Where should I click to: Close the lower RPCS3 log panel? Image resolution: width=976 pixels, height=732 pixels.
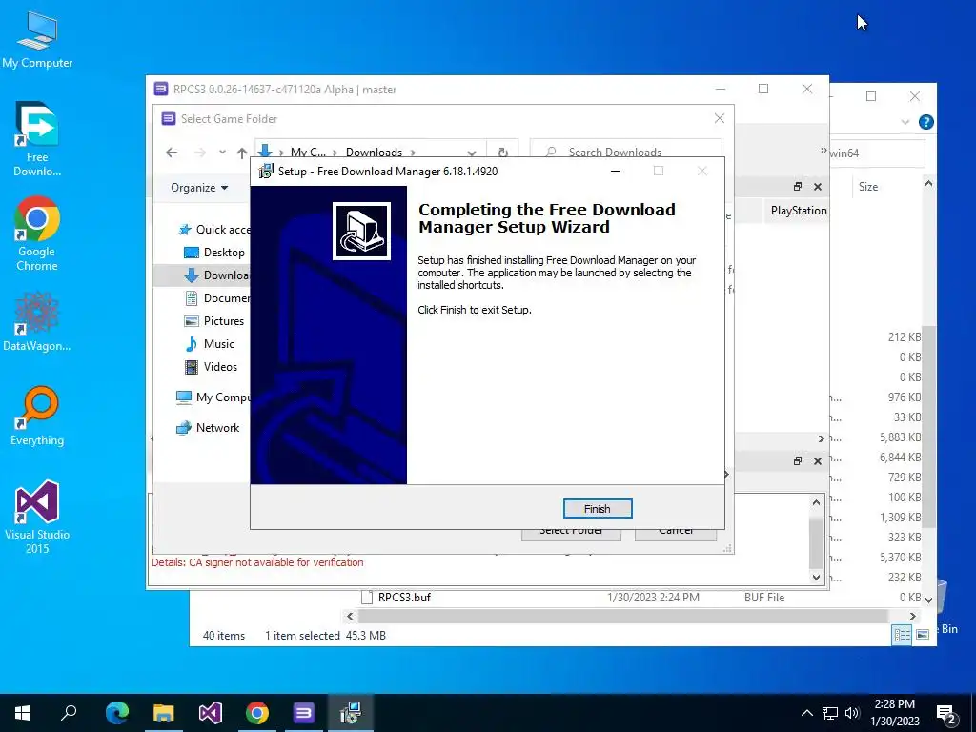coord(817,461)
